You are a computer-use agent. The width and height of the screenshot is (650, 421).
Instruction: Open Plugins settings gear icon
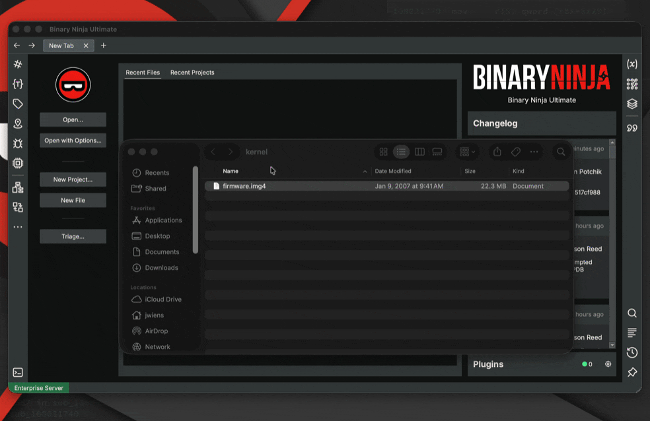point(608,364)
